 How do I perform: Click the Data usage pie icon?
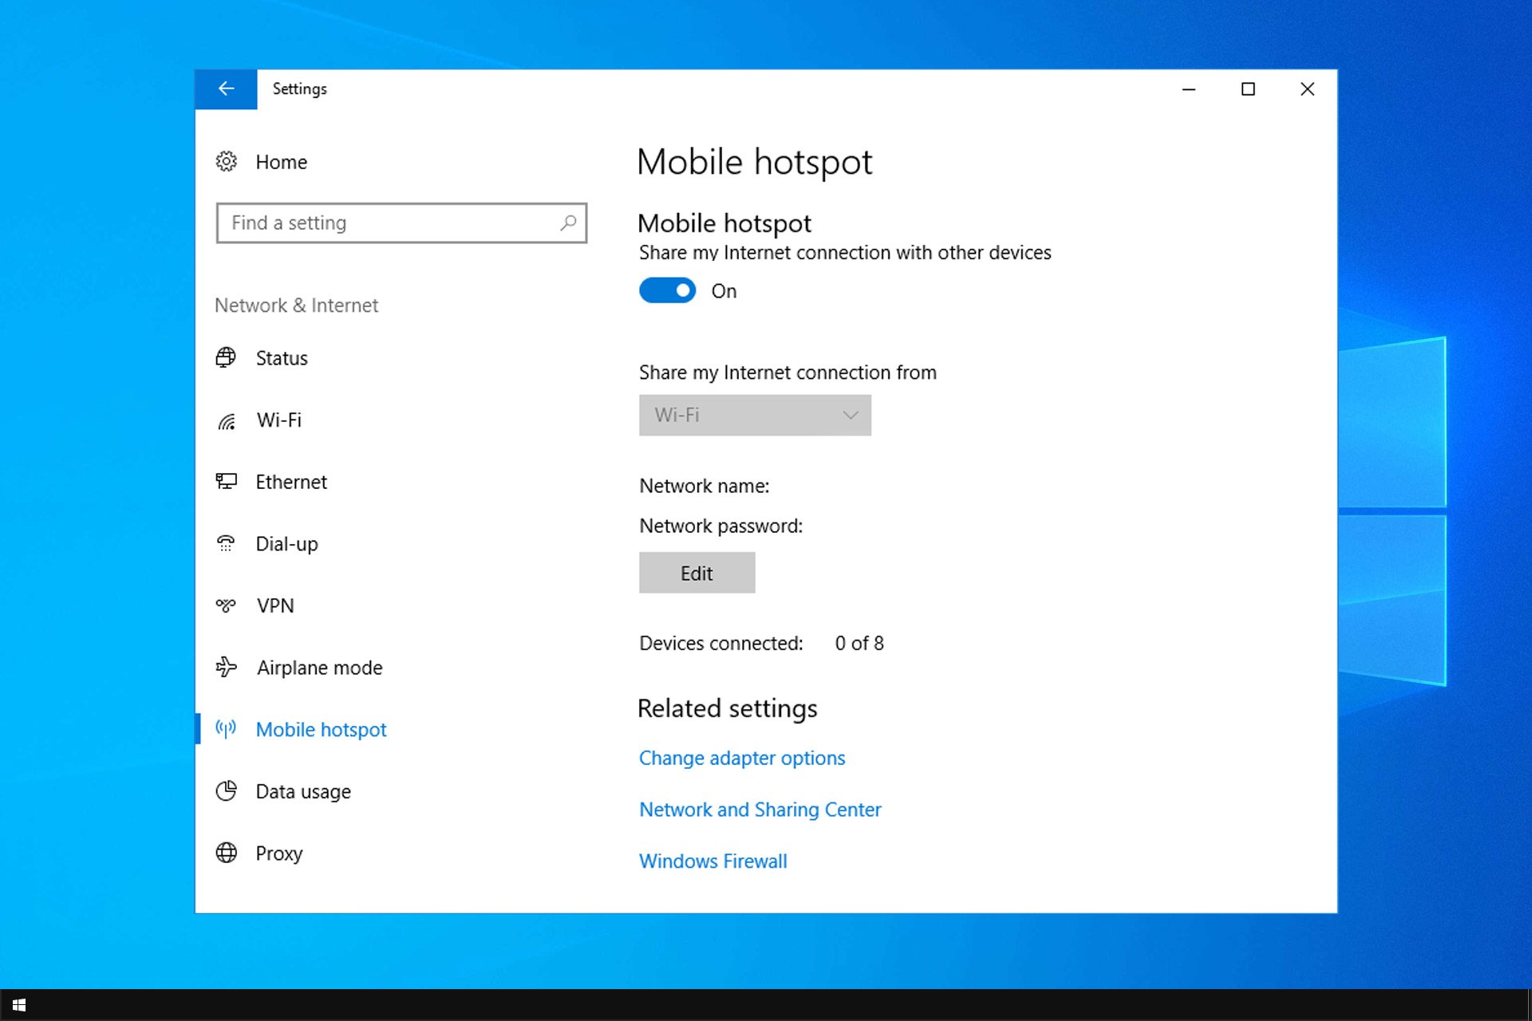click(227, 790)
